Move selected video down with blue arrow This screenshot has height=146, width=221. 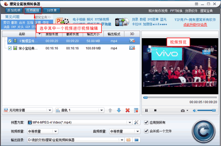119,110
